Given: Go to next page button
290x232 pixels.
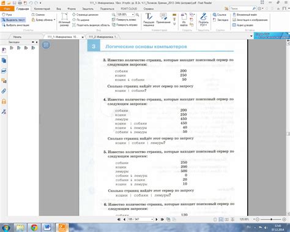Looking at the screenshot, I should click(157, 219).
